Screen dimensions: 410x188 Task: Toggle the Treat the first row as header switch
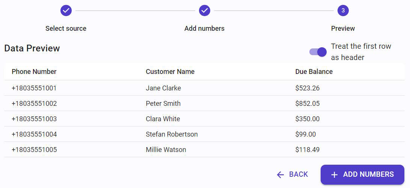(x=318, y=52)
